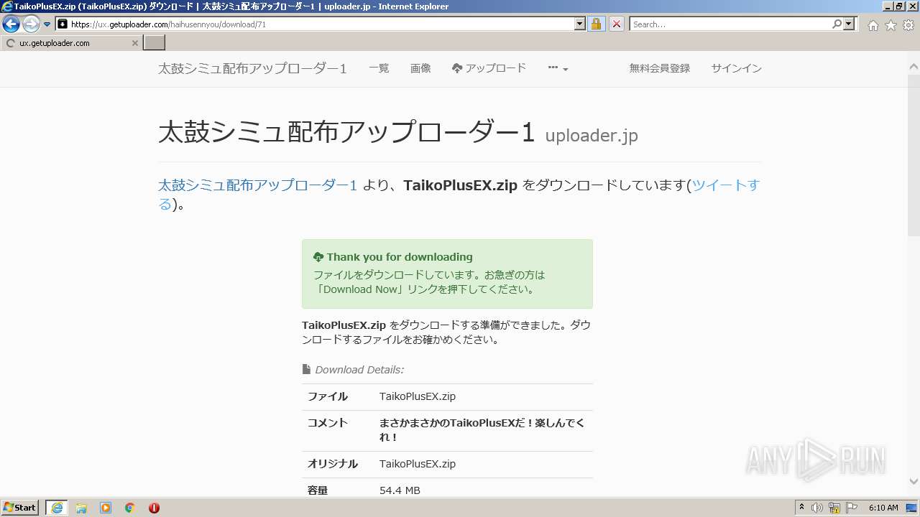Click the vertical scrollbar thumb
920x517 pixels.
pyautogui.click(x=914, y=154)
